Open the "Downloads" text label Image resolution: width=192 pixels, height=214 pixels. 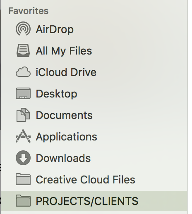coord(63,158)
